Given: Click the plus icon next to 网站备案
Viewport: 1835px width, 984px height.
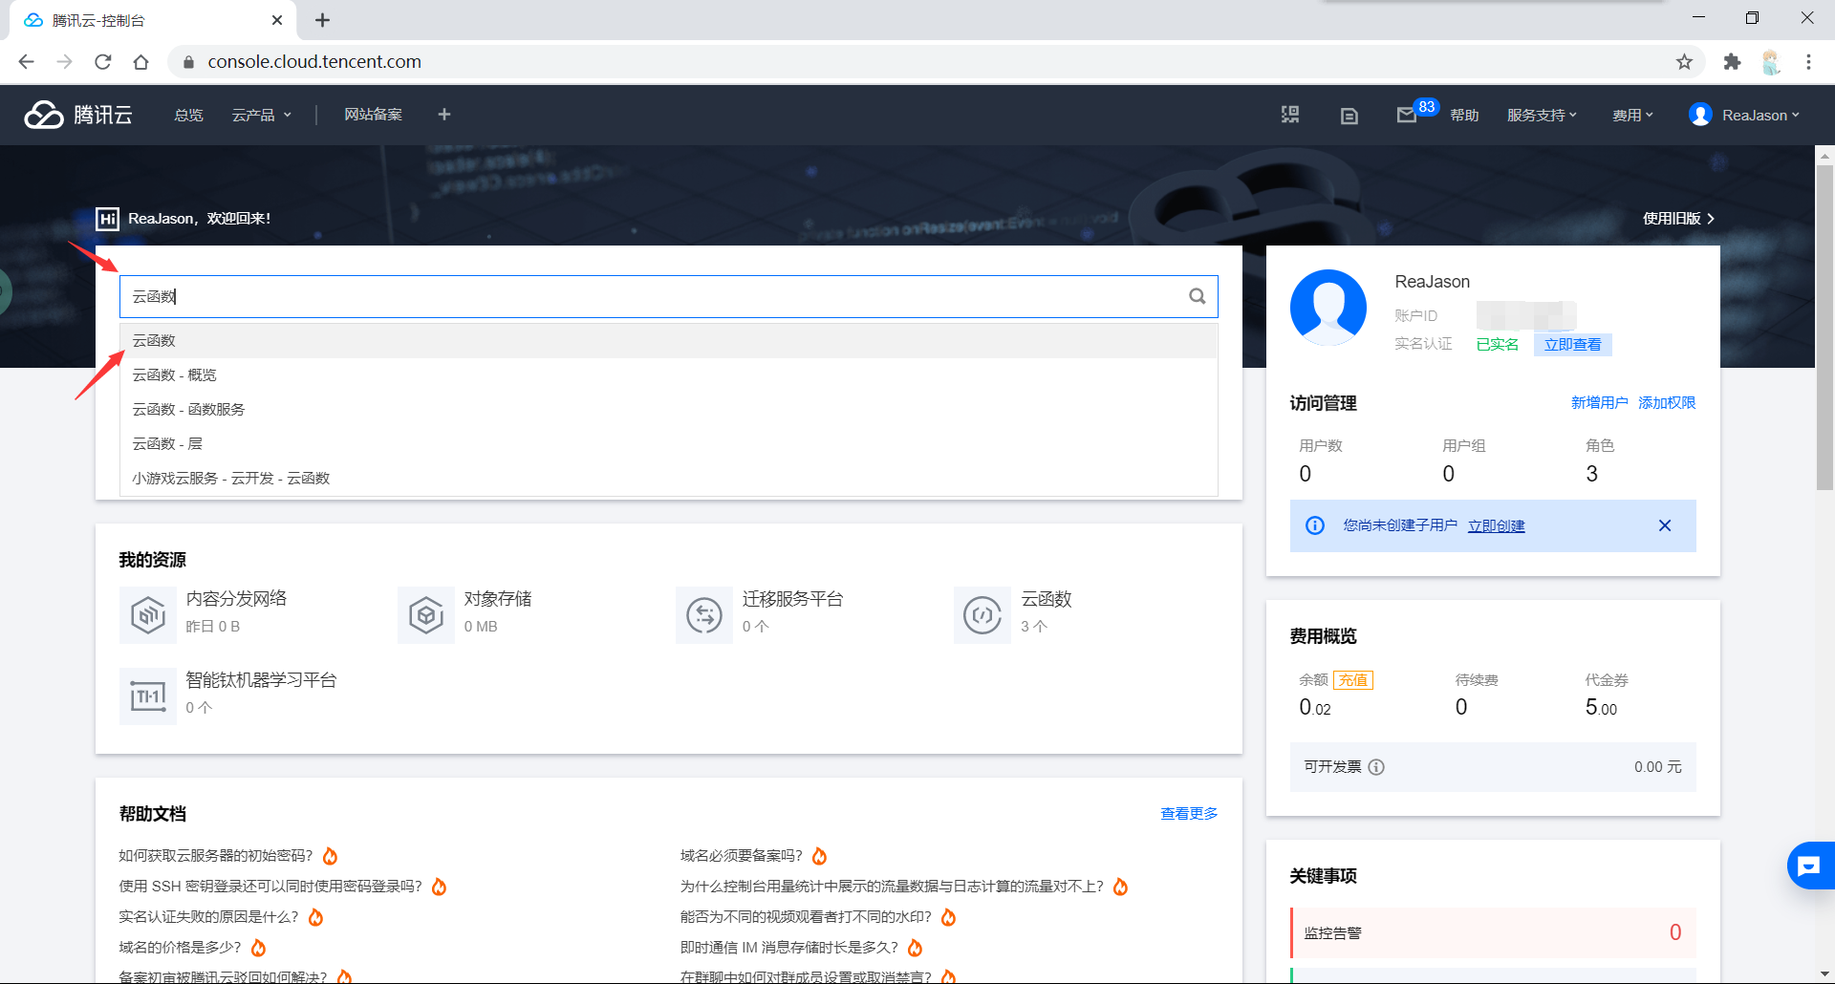Looking at the screenshot, I should point(444,115).
